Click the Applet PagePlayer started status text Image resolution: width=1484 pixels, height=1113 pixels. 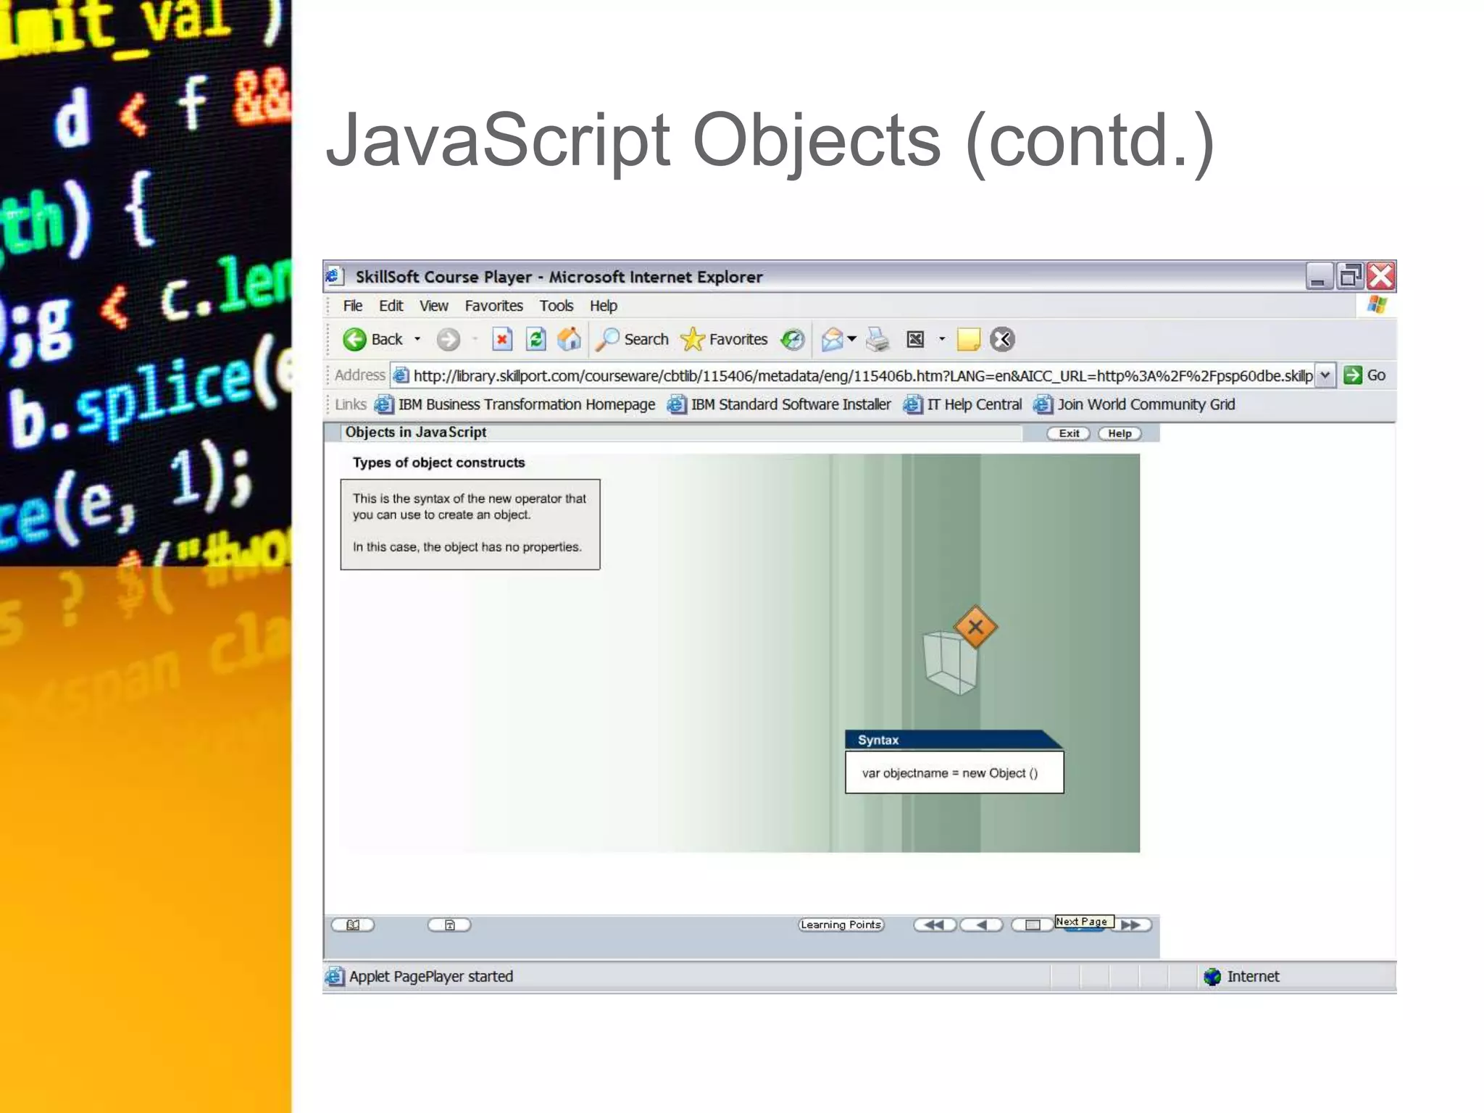431,977
